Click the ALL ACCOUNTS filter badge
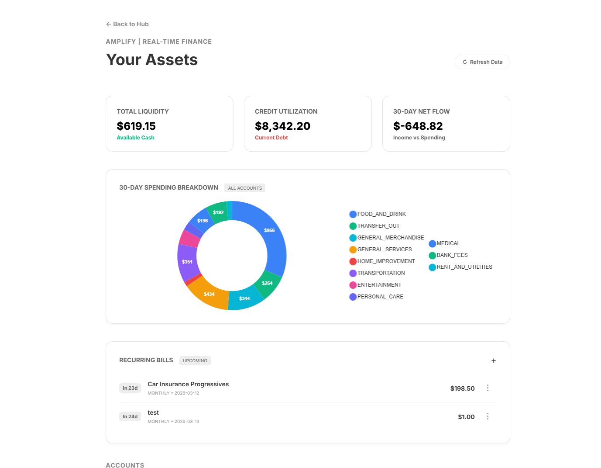The height and width of the screenshot is (468, 601). [x=245, y=188]
